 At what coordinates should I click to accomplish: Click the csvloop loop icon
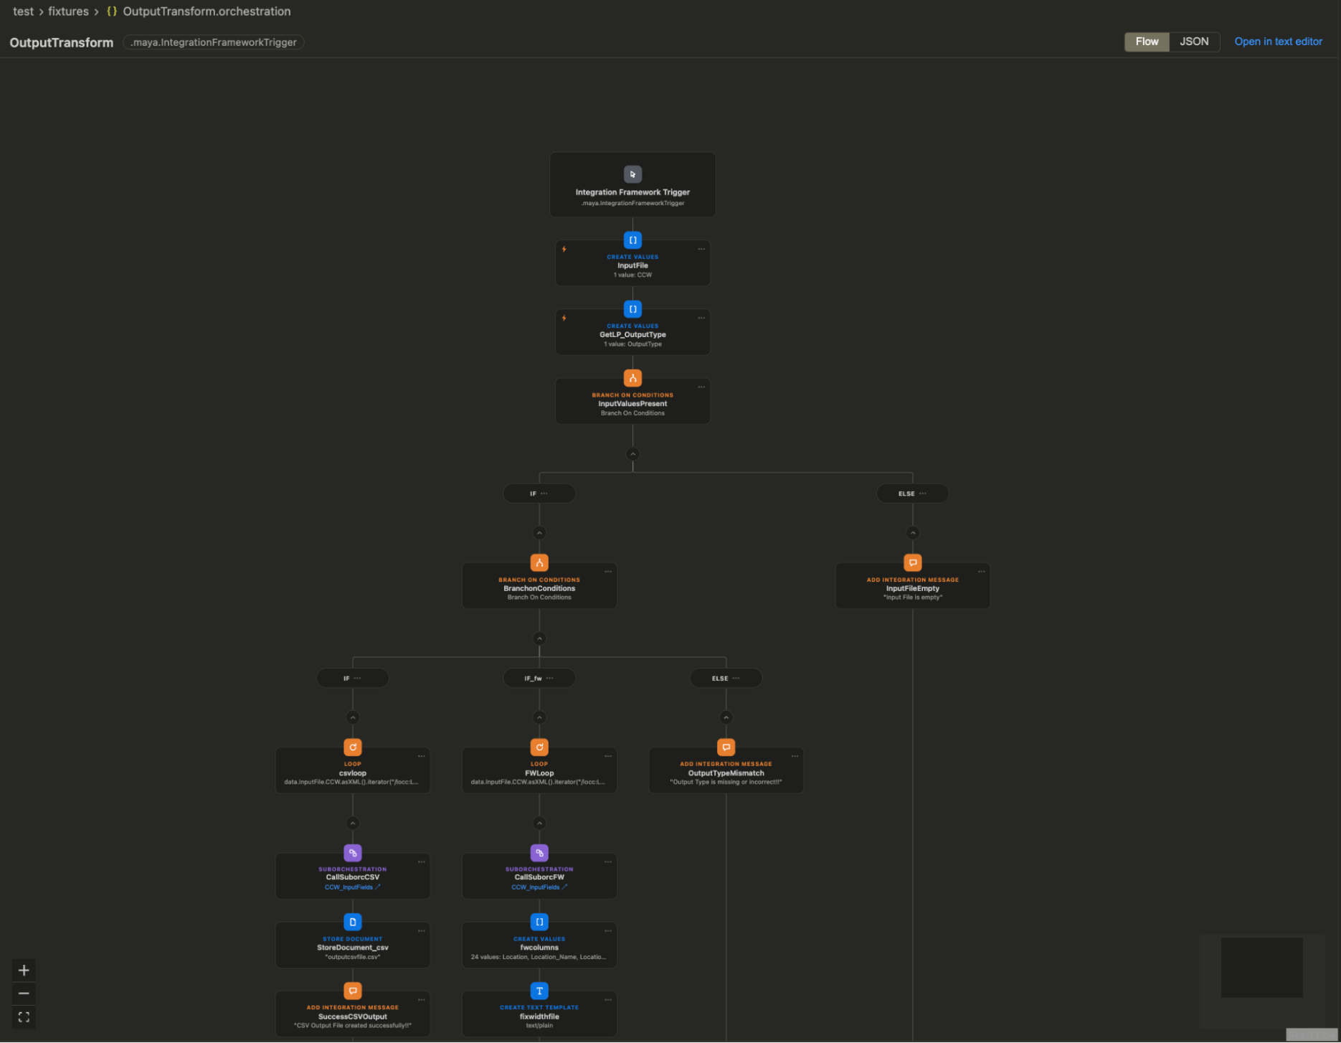pos(353,747)
